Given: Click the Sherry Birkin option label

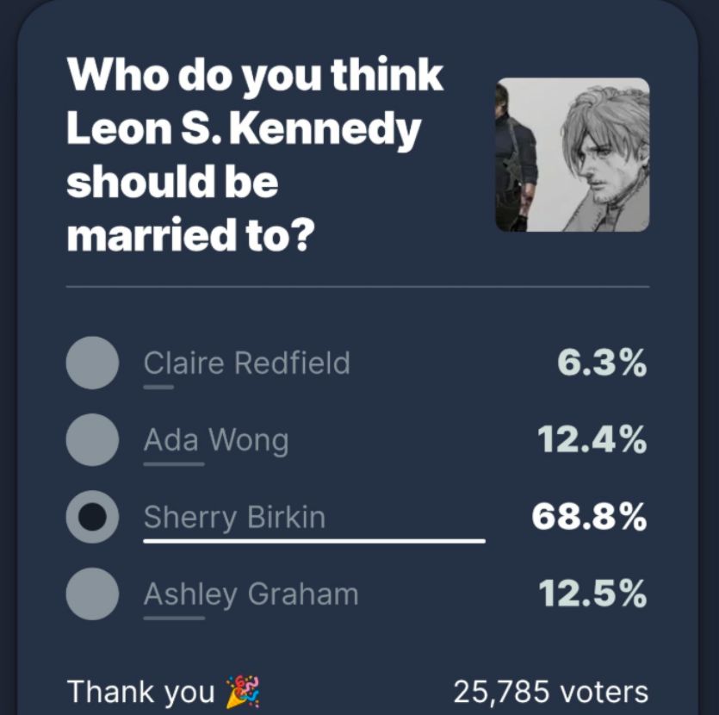Looking at the screenshot, I should pos(234,517).
